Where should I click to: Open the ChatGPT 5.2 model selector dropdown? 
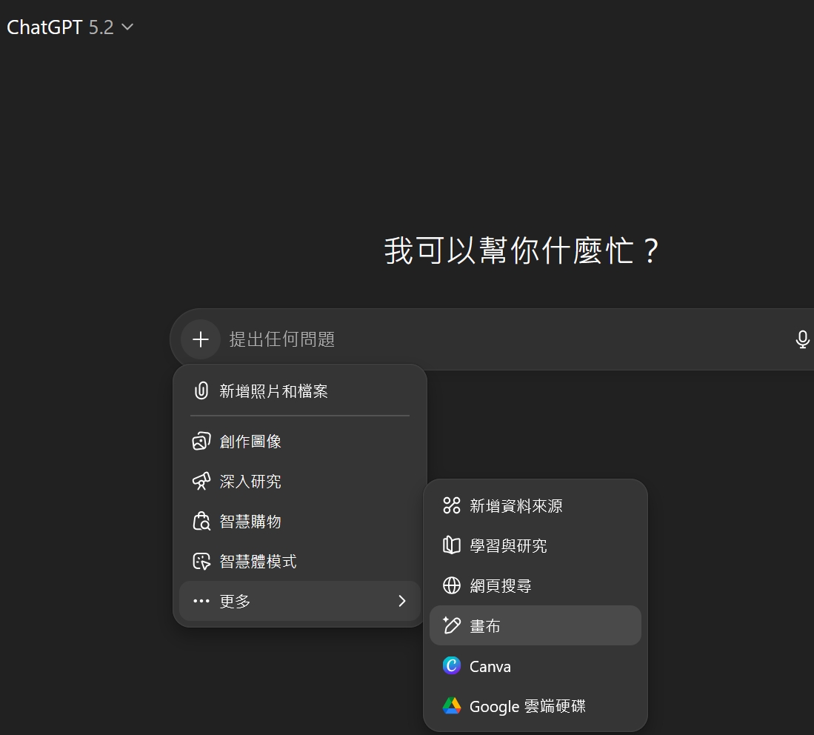click(70, 27)
